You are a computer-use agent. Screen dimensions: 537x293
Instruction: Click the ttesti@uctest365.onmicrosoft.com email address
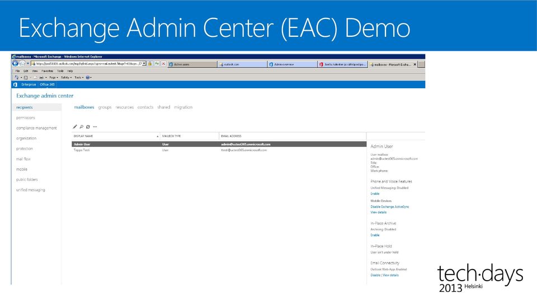pos(244,150)
